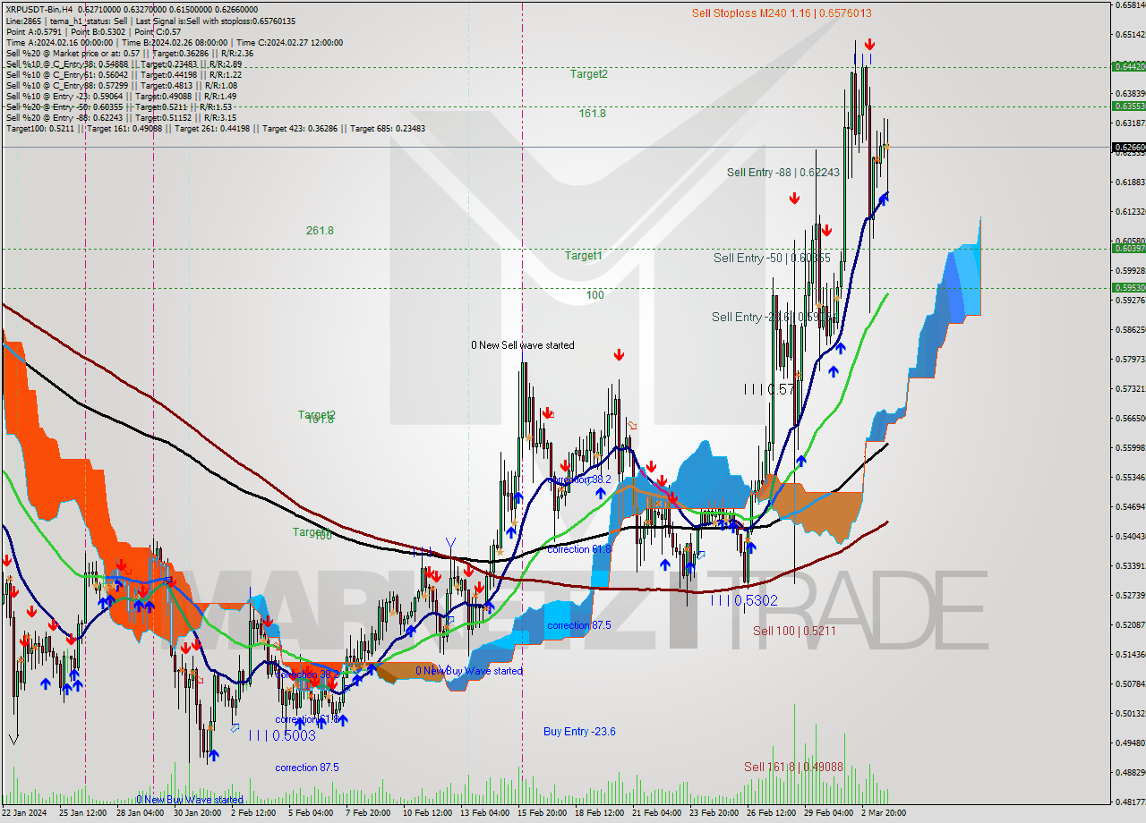1146x823 pixels.
Task: Click the green 0.64420 price marker
Action: [1128, 66]
